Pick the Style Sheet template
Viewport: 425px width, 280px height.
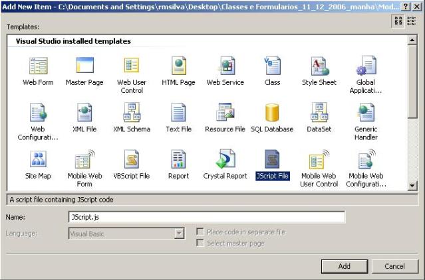319,66
